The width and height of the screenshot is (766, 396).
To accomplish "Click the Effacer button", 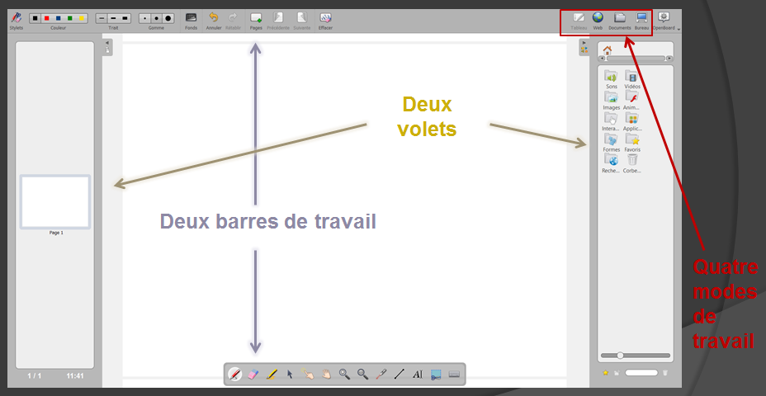I will (325, 20).
